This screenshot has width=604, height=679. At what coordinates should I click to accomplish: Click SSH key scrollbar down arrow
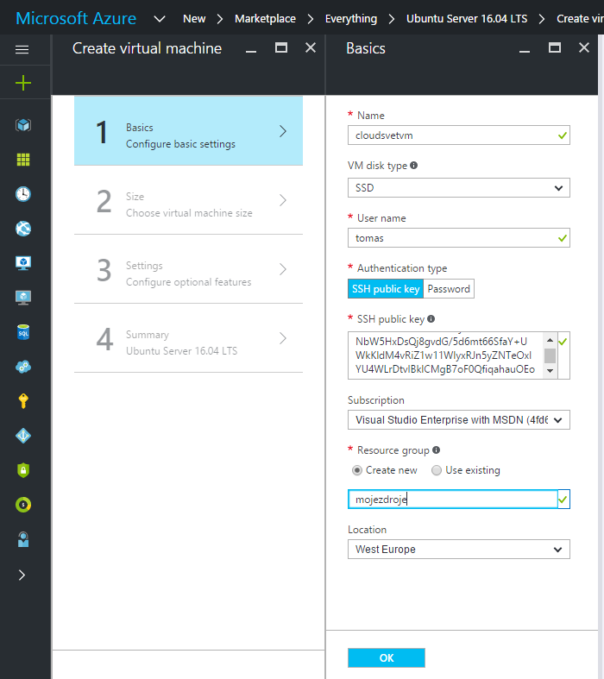click(x=550, y=371)
